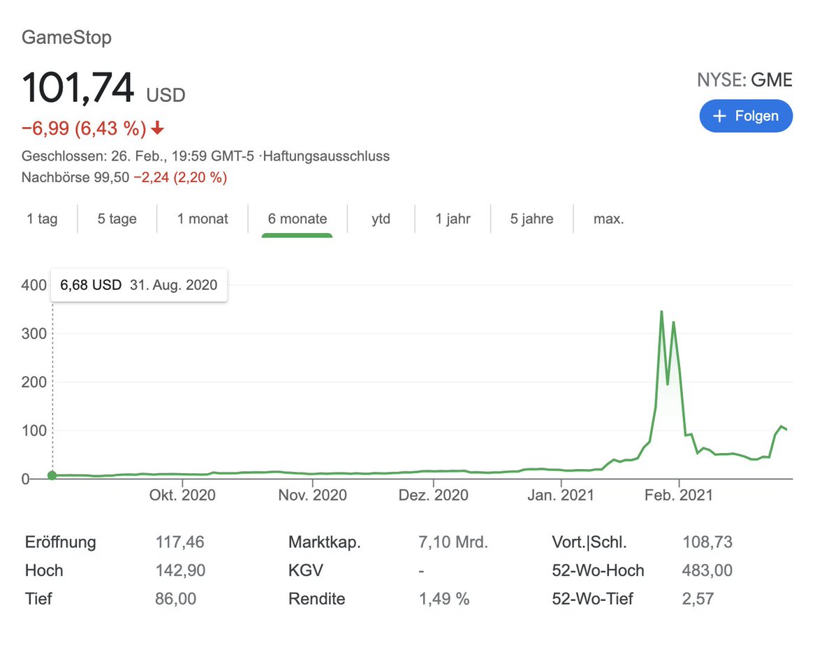Viewport: 838px width, 647px height.
Task: Click the Okt. 2020 axis label
Action: tap(183, 495)
